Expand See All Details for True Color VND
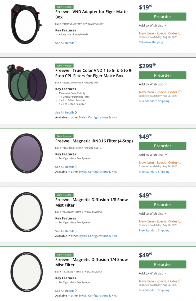The height and width of the screenshot is (301, 196). point(66,112)
